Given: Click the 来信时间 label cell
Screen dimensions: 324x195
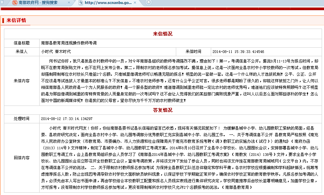Looking at the screenshot, I should pos(193,52).
